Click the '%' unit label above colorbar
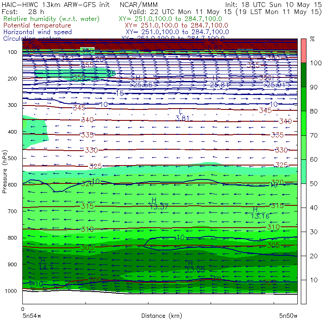The image size is (324, 324). 312,39
